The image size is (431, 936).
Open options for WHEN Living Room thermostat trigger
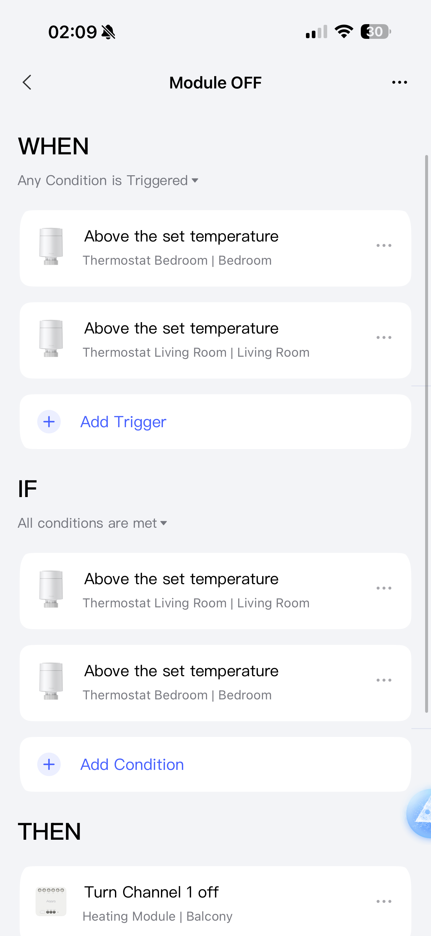tap(384, 337)
